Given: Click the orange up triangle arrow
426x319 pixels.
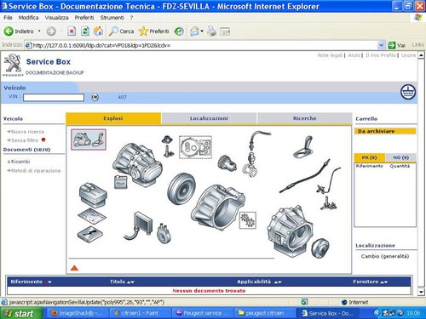Looking at the screenshot, I should coord(74,268).
